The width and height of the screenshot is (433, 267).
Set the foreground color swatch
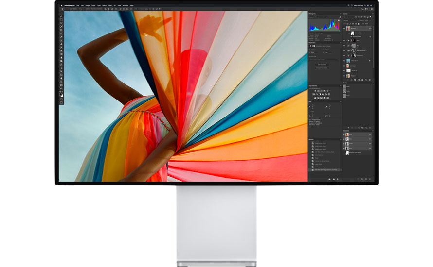61,94
